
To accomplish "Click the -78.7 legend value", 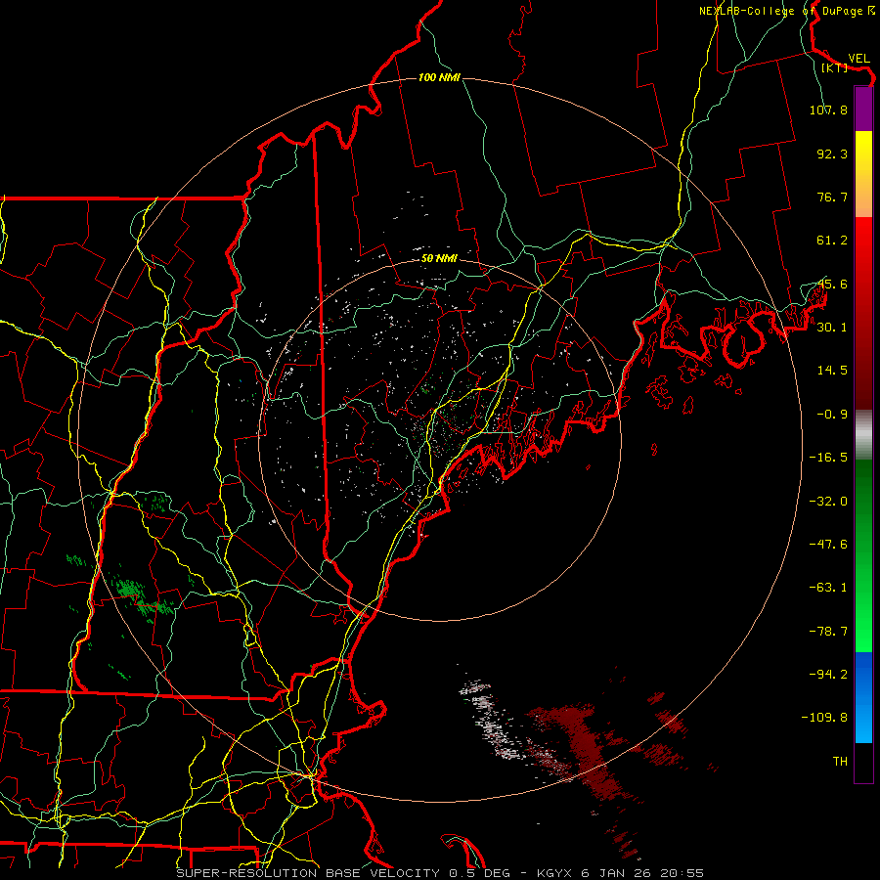I will coord(828,632).
